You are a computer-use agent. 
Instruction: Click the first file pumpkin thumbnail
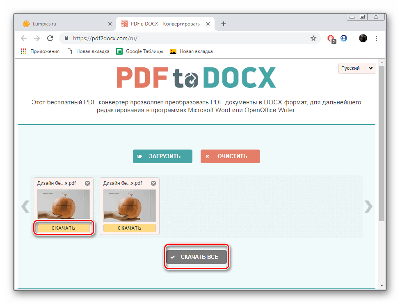[64, 205]
